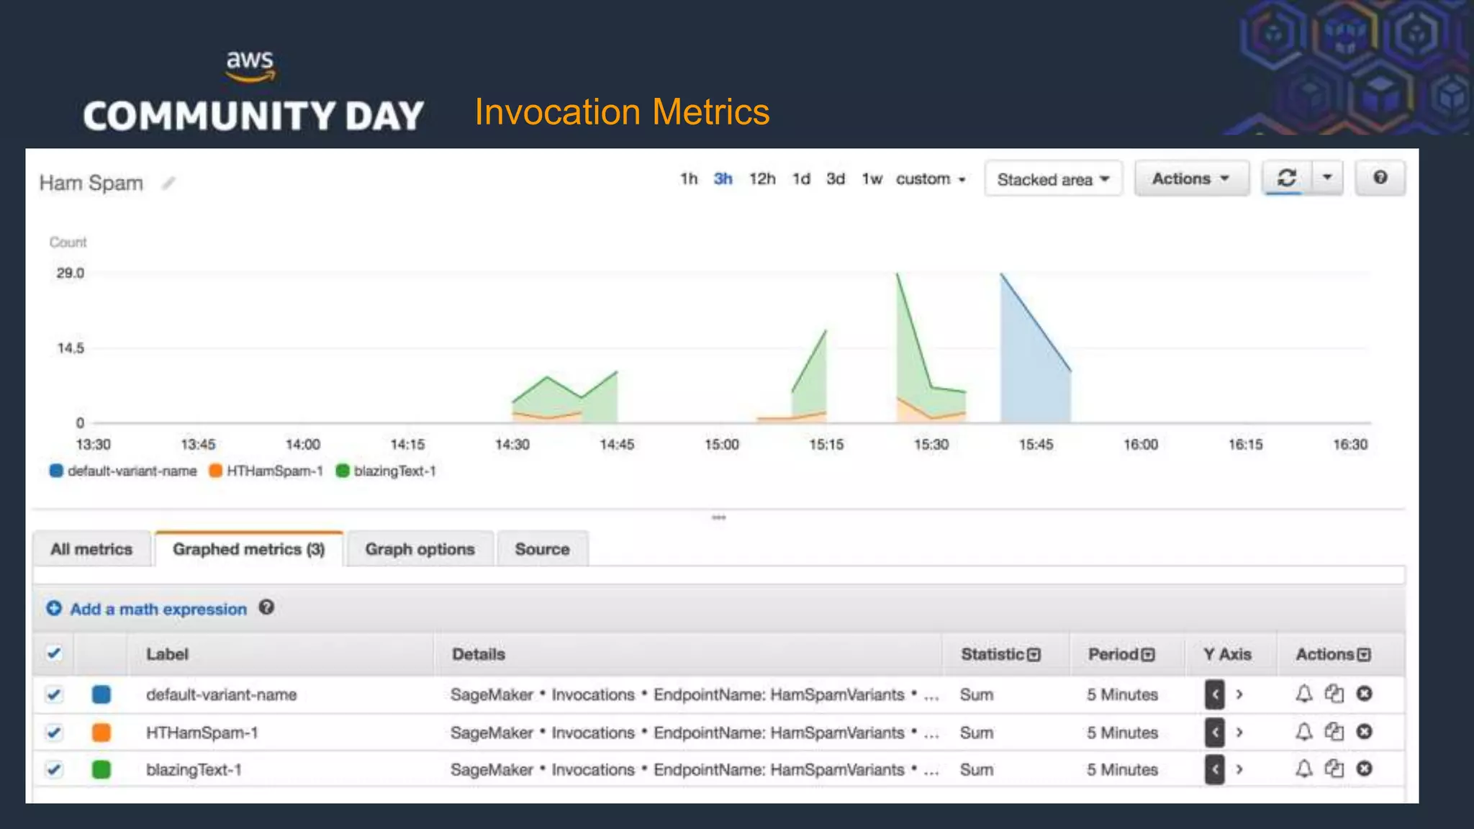Toggle default-variant-name in the graph legend

tap(123, 471)
